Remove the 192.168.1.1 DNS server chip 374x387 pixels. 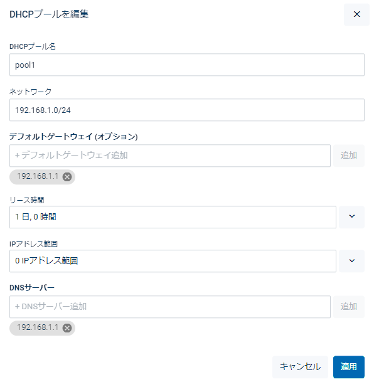[67, 328]
